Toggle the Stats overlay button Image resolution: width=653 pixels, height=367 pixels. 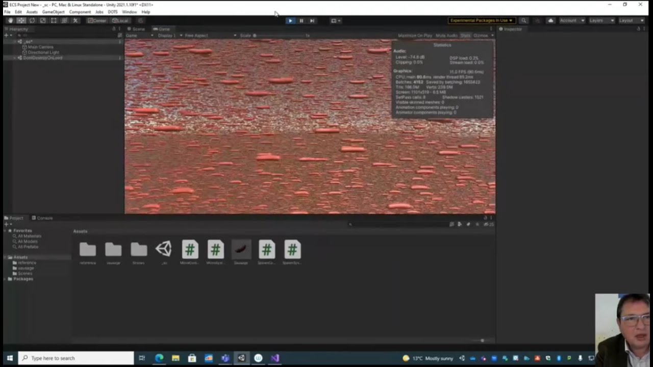pyautogui.click(x=465, y=36)
